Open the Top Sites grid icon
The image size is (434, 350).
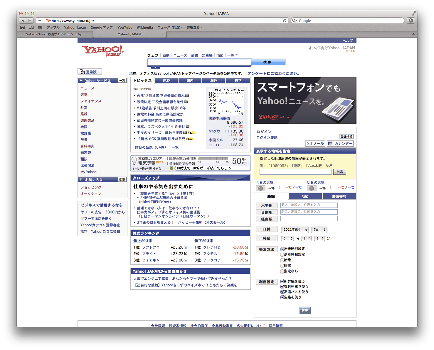pyautogui.click(x=40, y=28)
